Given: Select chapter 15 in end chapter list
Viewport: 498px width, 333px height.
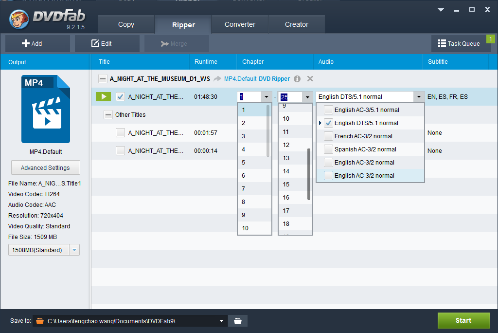Looking at the screenshot, I should coord(286,185).
